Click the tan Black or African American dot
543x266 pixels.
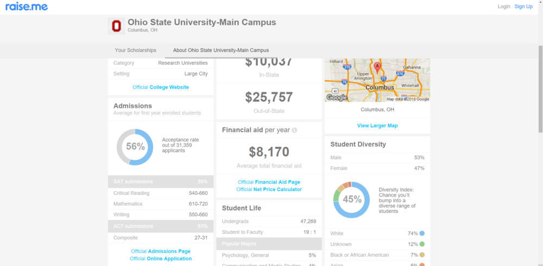click(422, 255)
